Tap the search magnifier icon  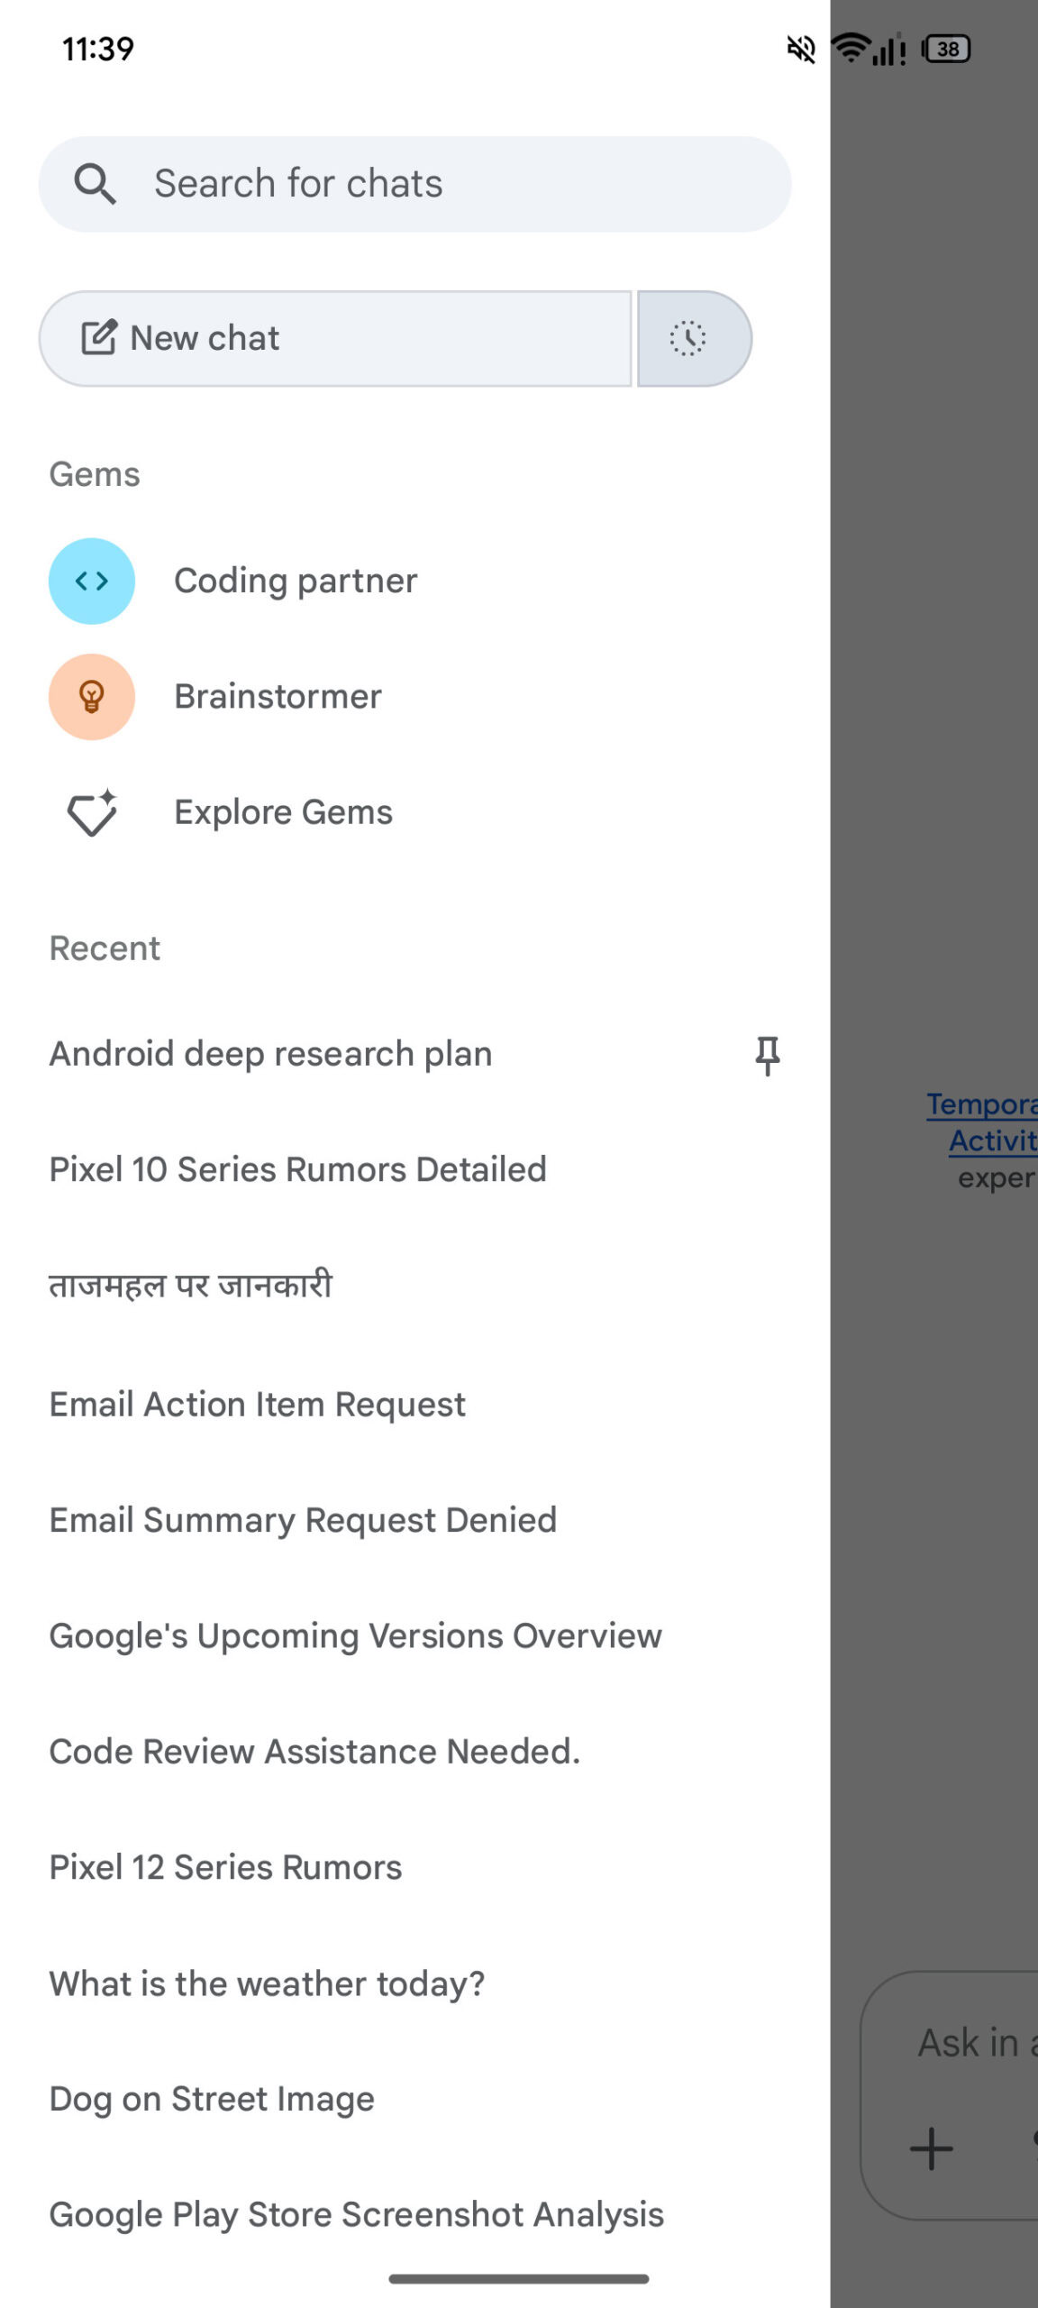(x=95, y=184)
